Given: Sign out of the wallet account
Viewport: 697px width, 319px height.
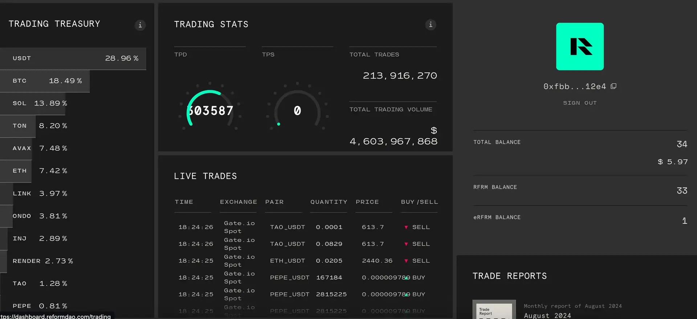Looking at the screenshot, I should [580, 103].
